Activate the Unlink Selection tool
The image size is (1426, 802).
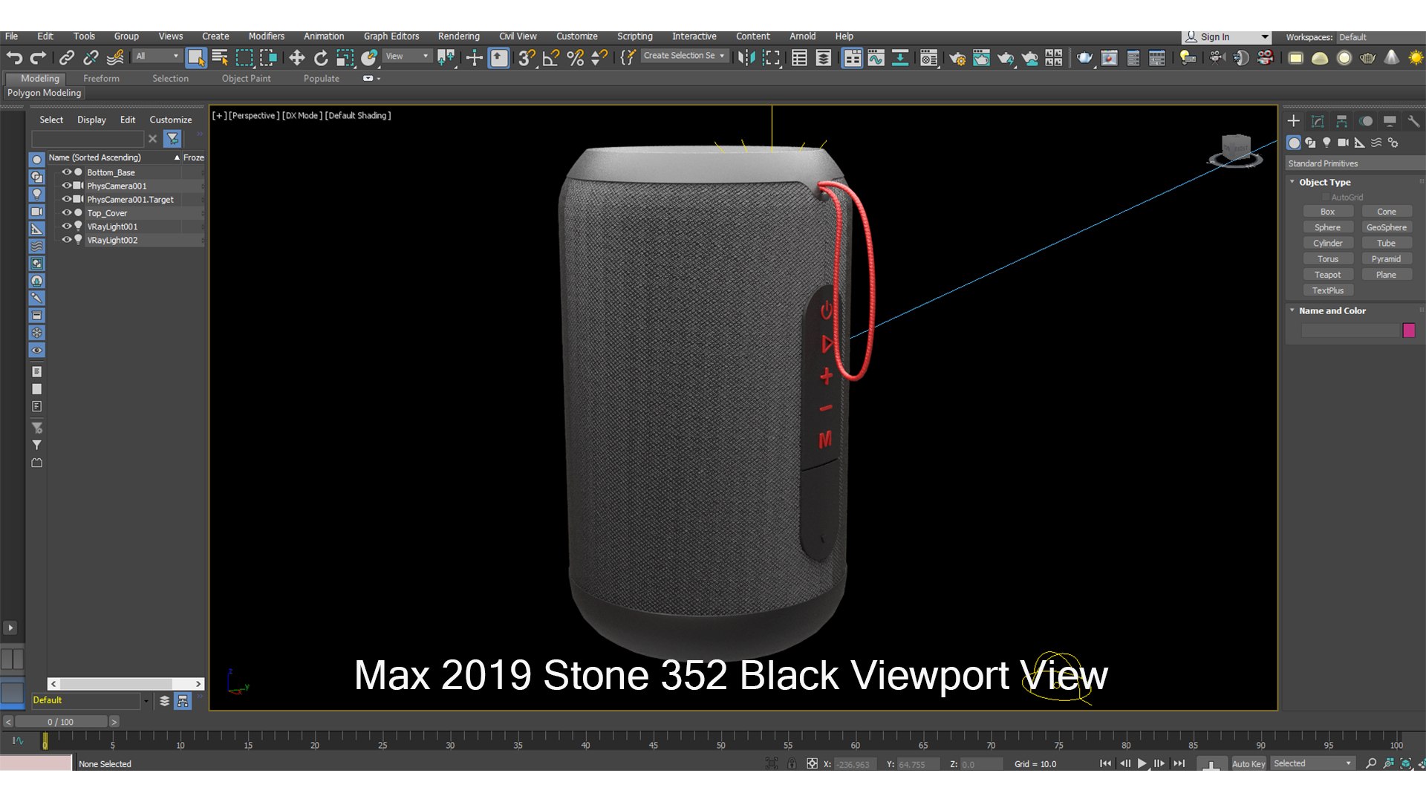[x=91, y=57]
